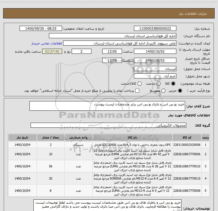218x211 pixels.
Task: Select product code 2282610867770006
Action: point(187,154)
